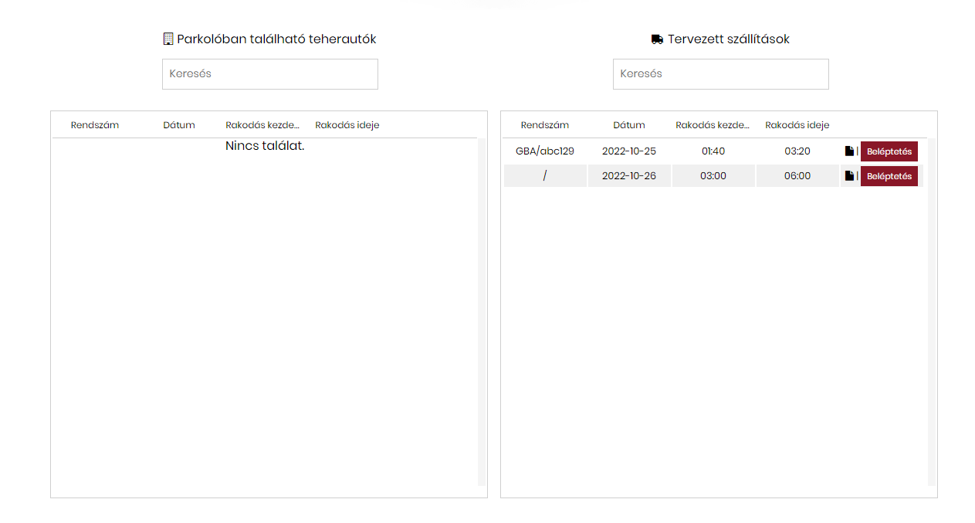Screen dimensions: 975x523
Task: Click the Keresés field under Parkolóban található teherautók
Action: (269, 73)
